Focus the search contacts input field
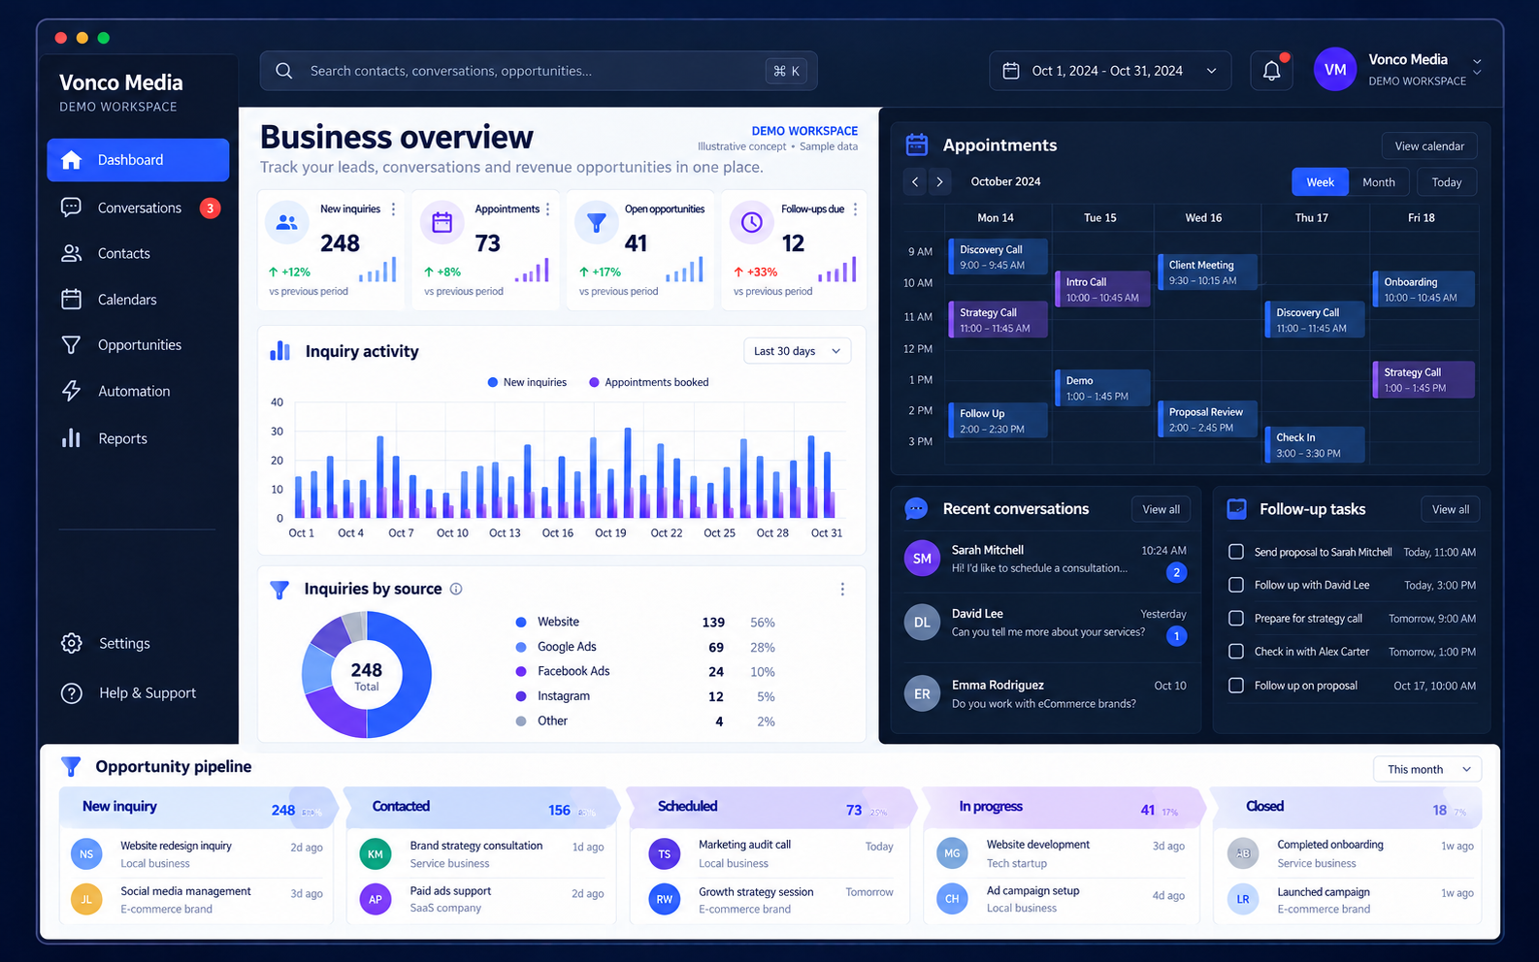The image size is (1539, 962). (539, 71)
